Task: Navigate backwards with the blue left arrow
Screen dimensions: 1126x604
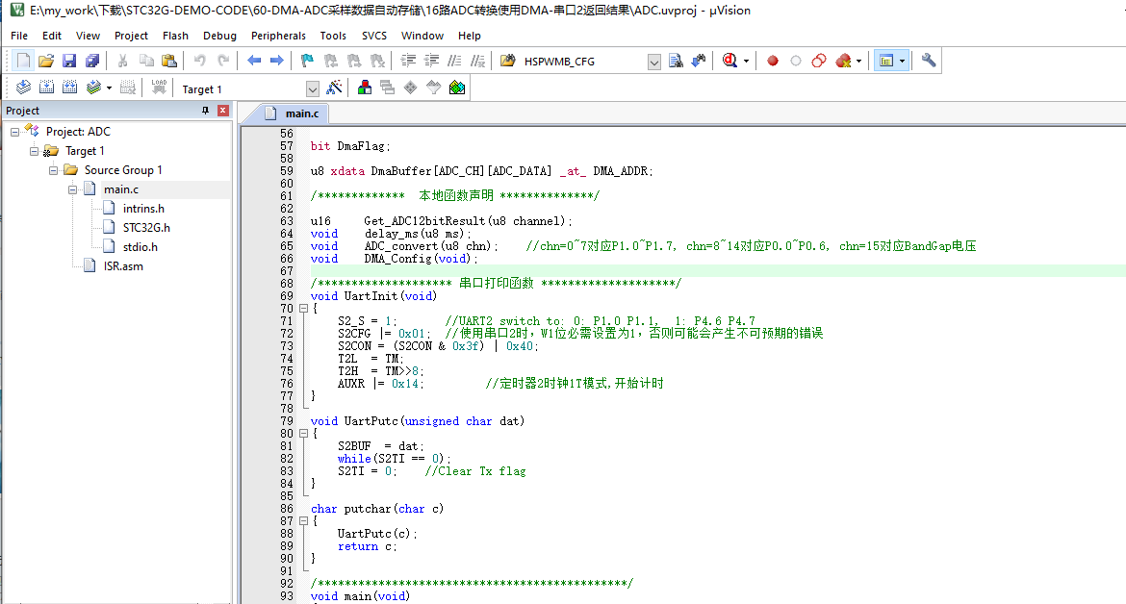Action: click(x=254, y=61)
